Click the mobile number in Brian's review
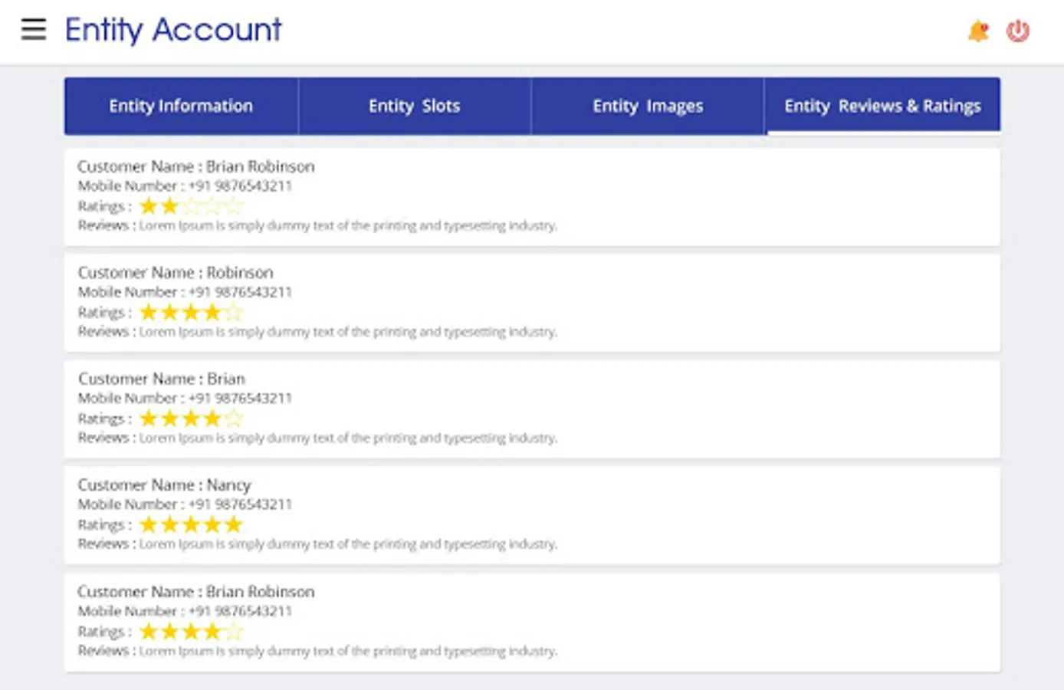The height and width of the screenshot is (690, 1064). coord(240,399)
